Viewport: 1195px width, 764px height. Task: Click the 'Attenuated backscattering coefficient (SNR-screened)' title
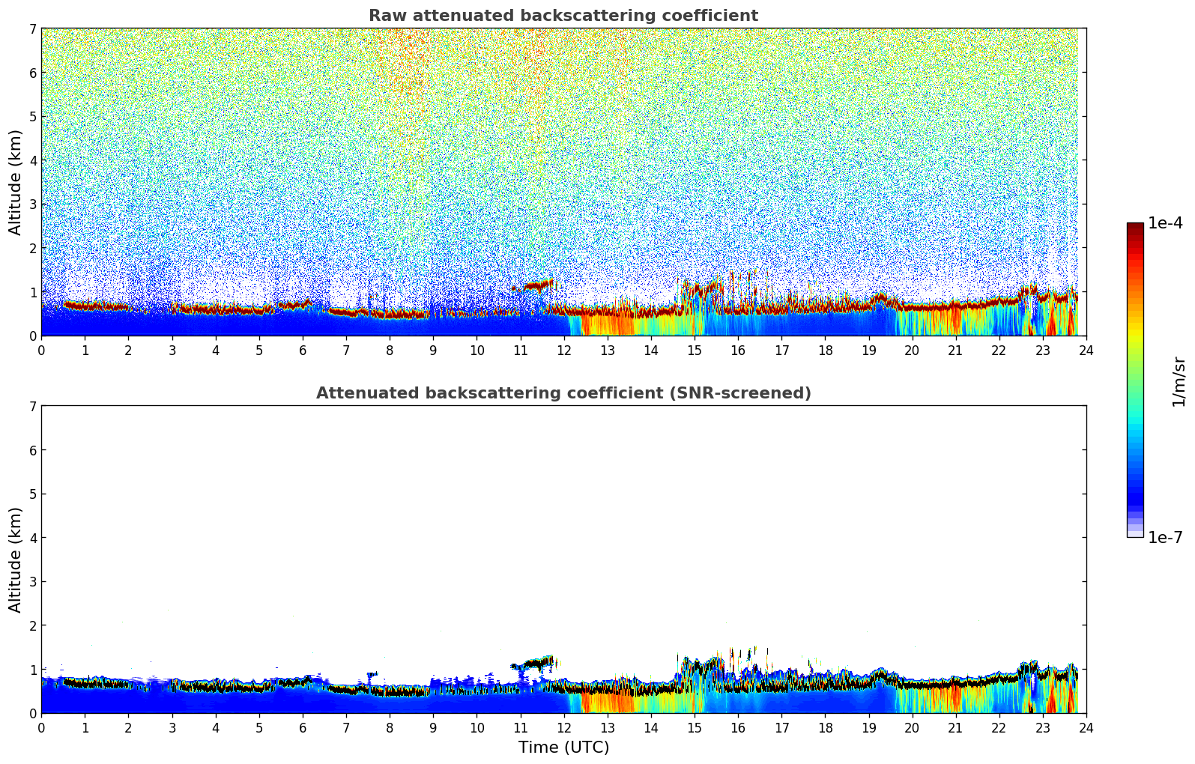point(563,393)
